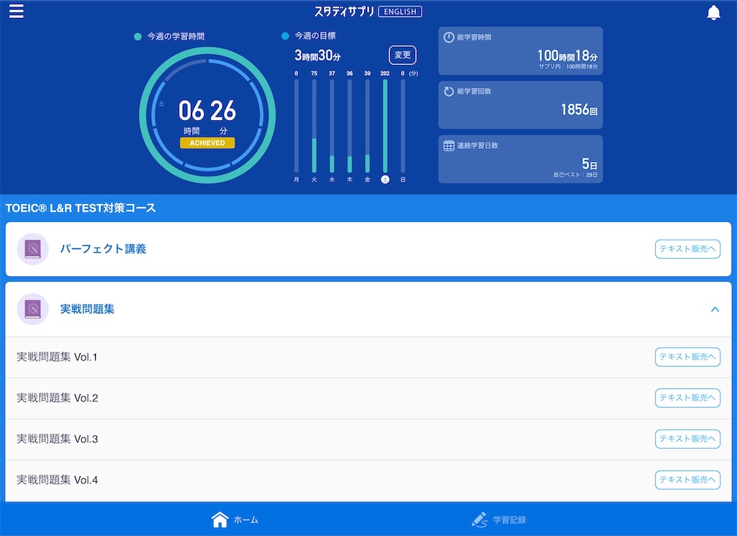Click the 06 26 time display
This screenshot has width=737, height=536.
coord(207,111)
